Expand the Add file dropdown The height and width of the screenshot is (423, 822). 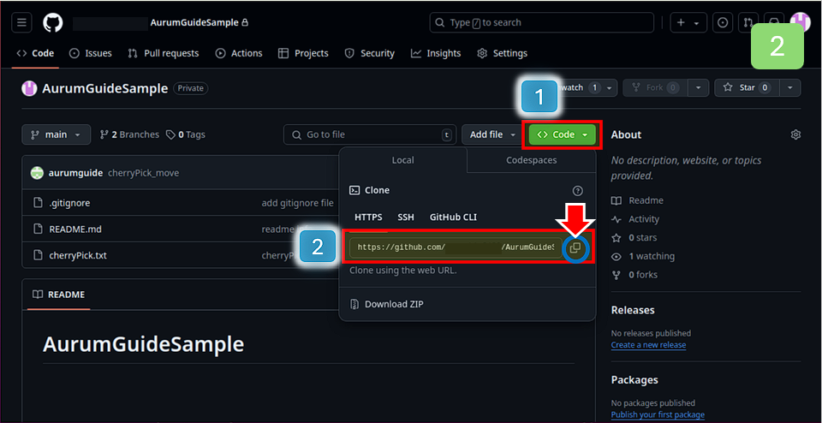[x=492, y=134]
